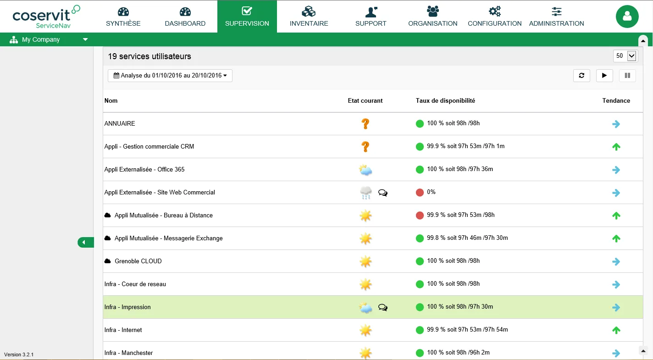Viewport: 653px width, 360px height.
Task: Click the question mark icon for Gestion commerciale CRM
Action: click(365, 147)
